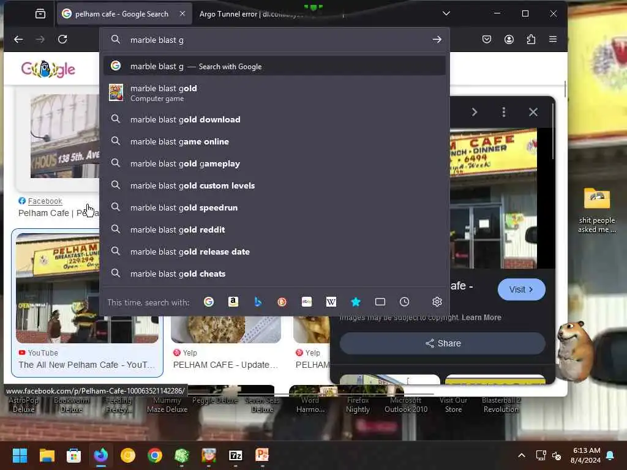Open the 'shit people asked me' desktop folder

tap(596, 210)
